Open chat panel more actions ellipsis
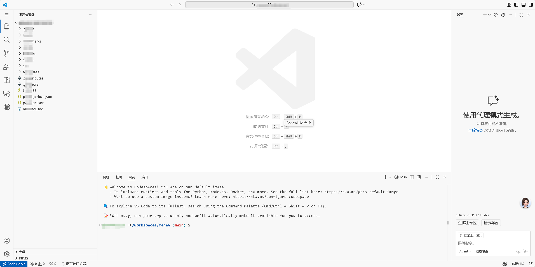535x267 pixels. 510,15
